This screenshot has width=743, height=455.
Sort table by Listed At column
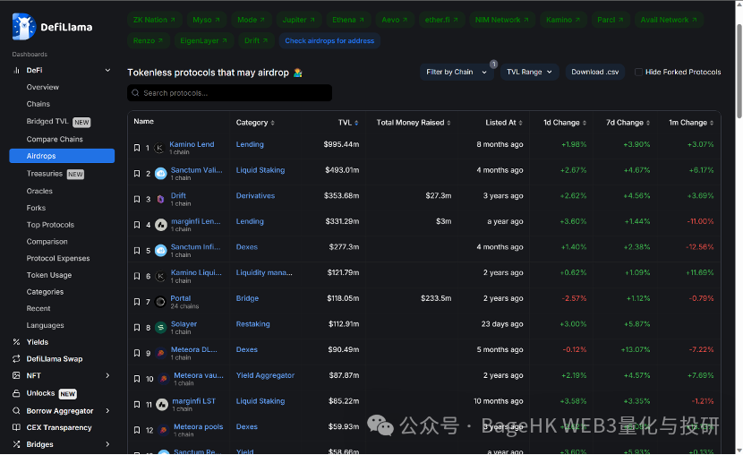tap(504, 123)
